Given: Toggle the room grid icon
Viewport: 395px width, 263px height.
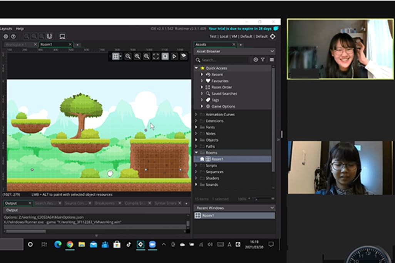Looking at the screenshot, I should [115, 57].
